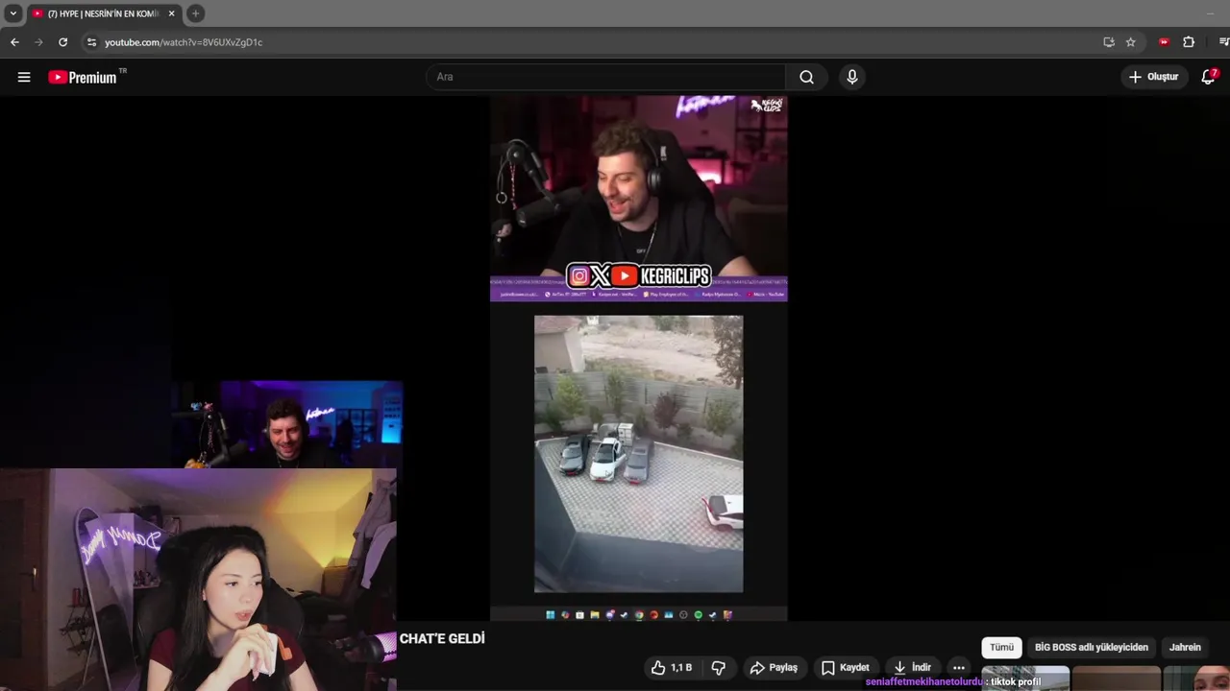Select the Jahrein filter chip
The width and height of the screenshot is (1230, 691).
(1184, 647)
